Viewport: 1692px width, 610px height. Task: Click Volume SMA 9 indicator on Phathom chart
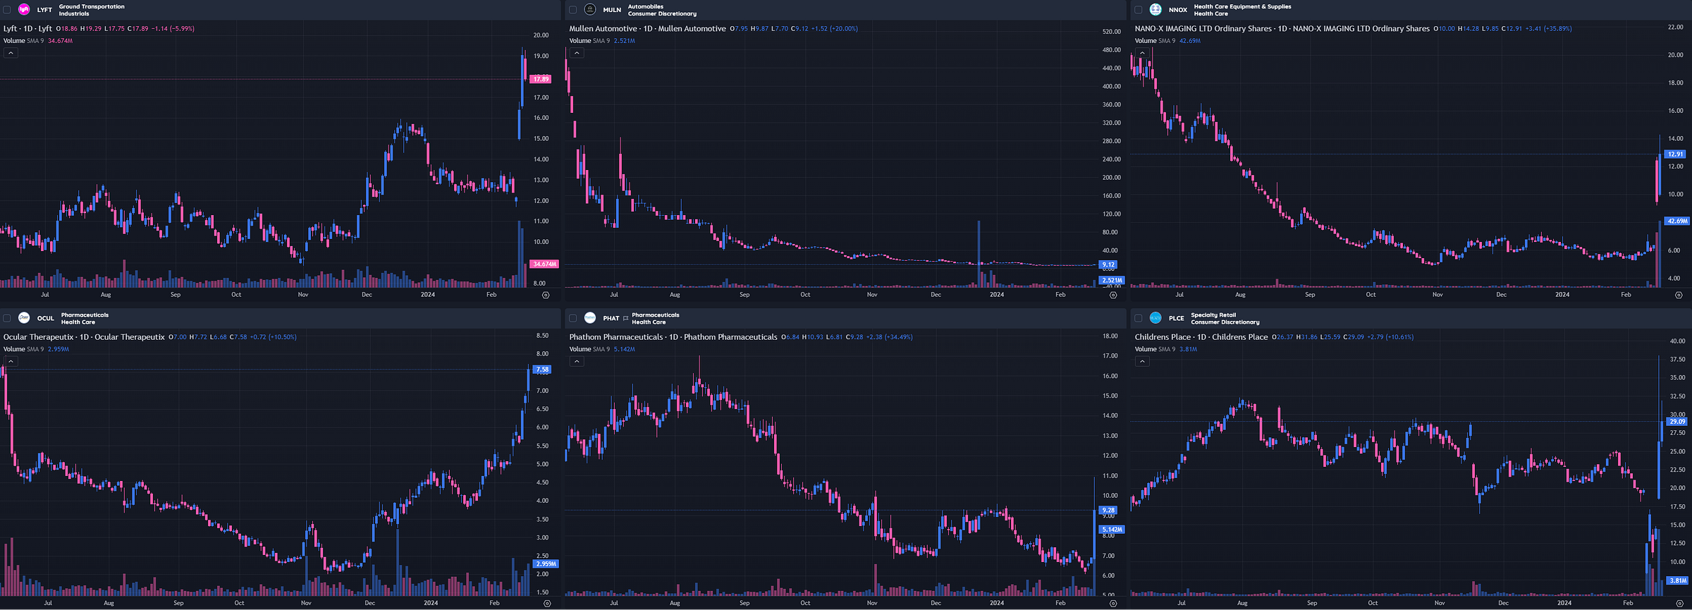click(x=589, y=349)
